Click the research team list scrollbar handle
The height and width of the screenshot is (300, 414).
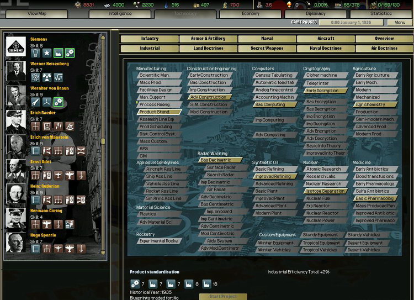coord(103,141)
